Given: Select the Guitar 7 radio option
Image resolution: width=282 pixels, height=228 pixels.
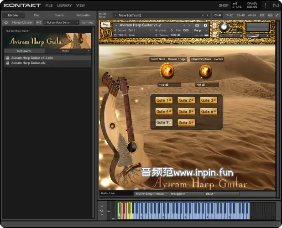Looking at the screenshot, I should [164, 122].
